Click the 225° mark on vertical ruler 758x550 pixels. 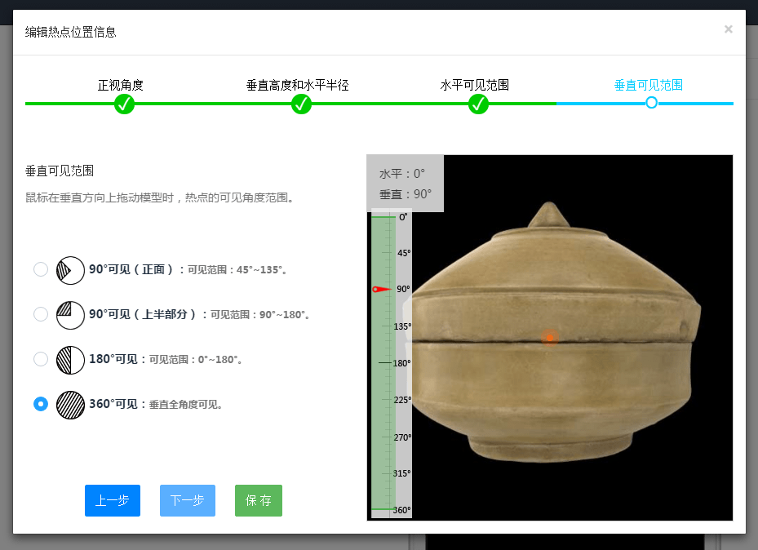point(402,400)
